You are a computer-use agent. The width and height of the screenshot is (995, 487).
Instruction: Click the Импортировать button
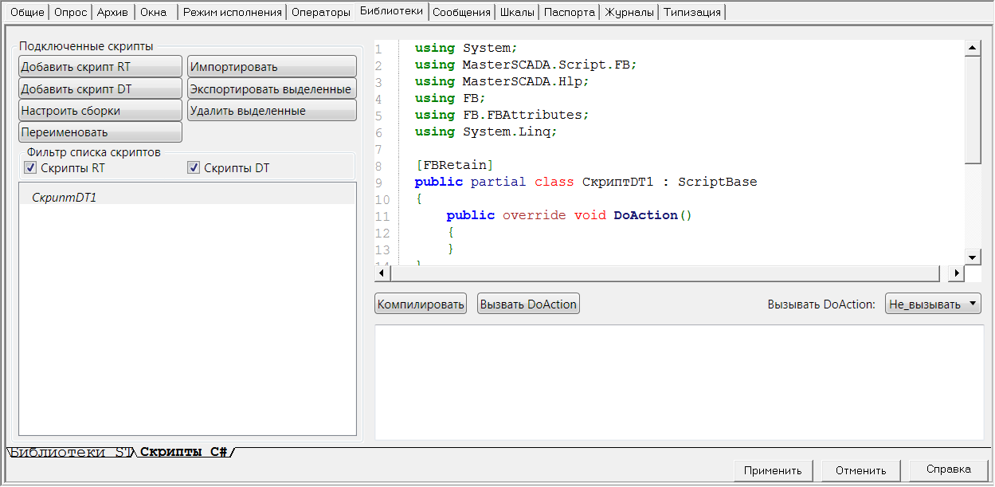coord(272,67)
